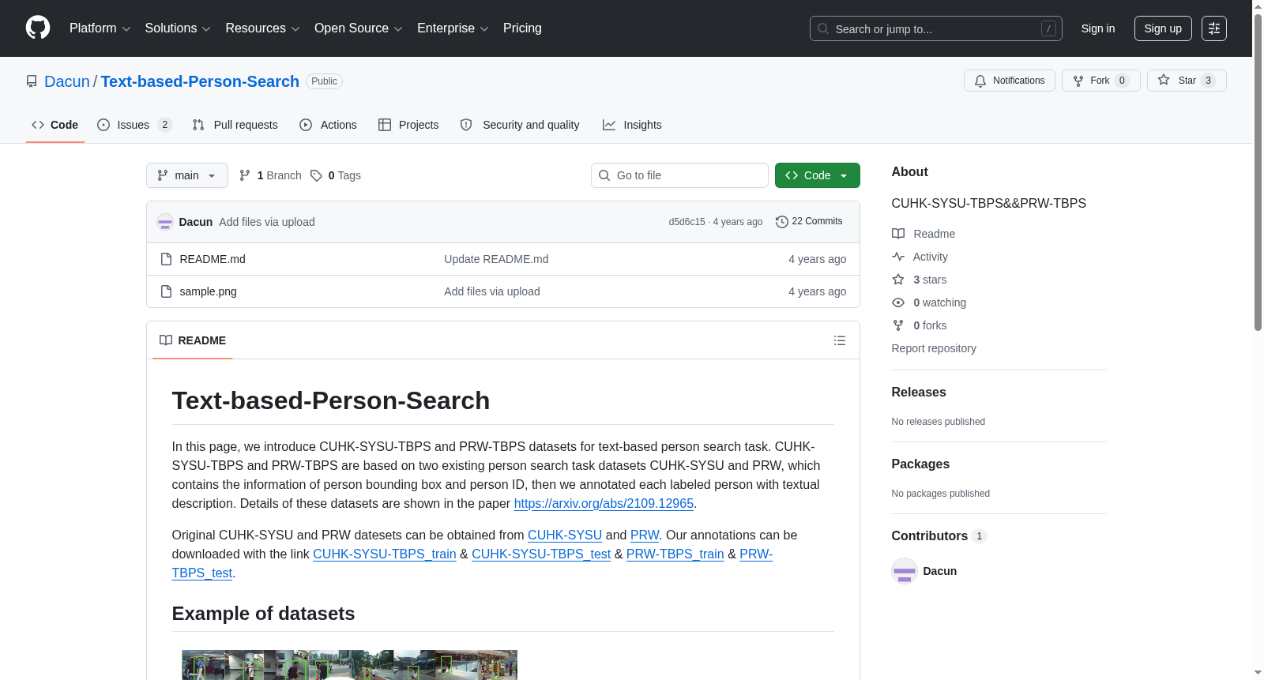The height and width of the screenshot is (680, 1264).
Task: Expand the Enterprise menu
Action: tap(453, 28)
